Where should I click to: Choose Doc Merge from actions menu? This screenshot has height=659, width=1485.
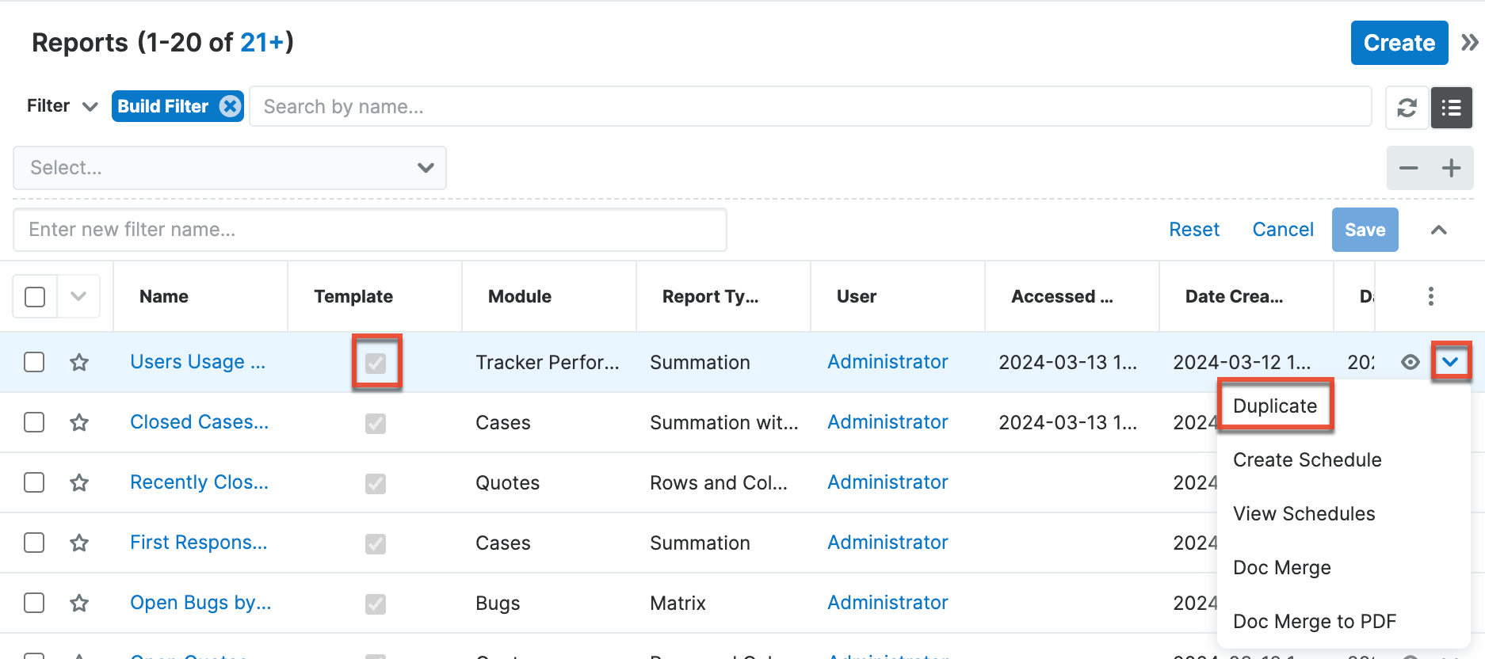[x=1282, y=568]
